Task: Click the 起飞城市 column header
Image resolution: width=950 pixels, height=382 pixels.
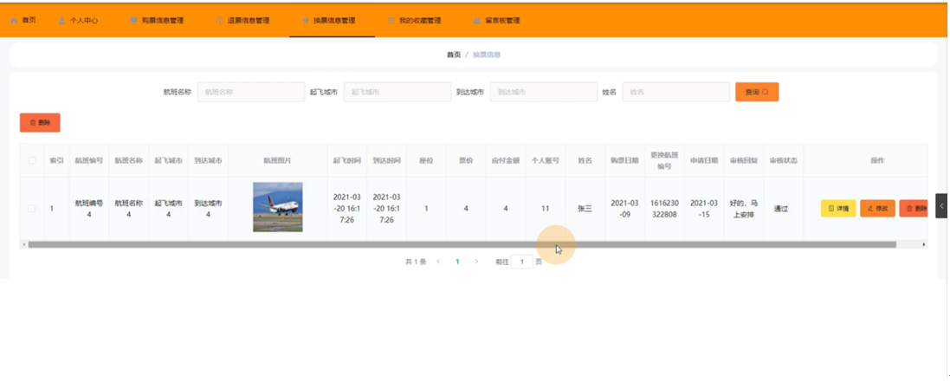Action: (x=168, y=161)
